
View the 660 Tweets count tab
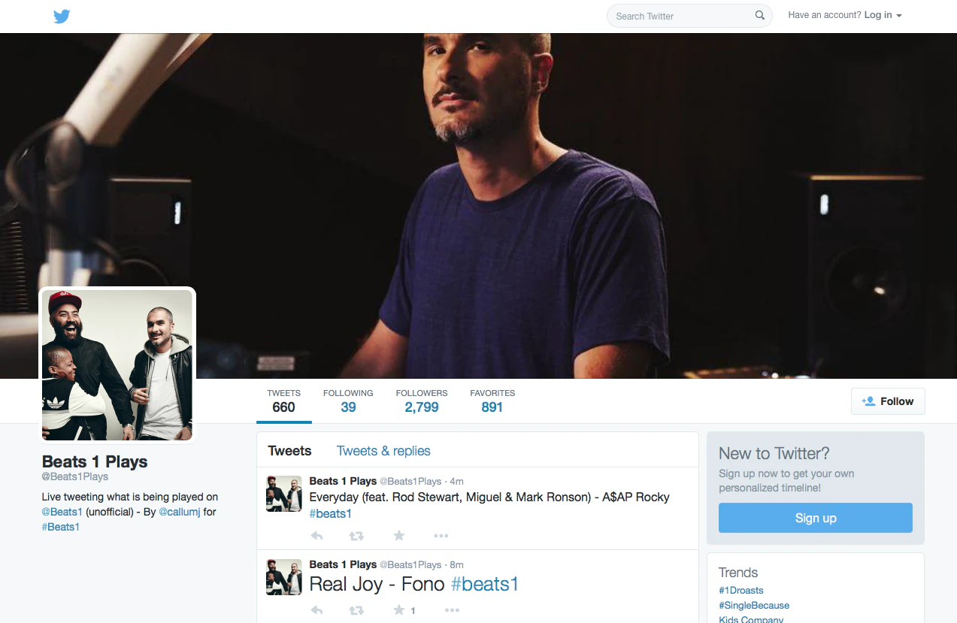click(x=283, y=402)
